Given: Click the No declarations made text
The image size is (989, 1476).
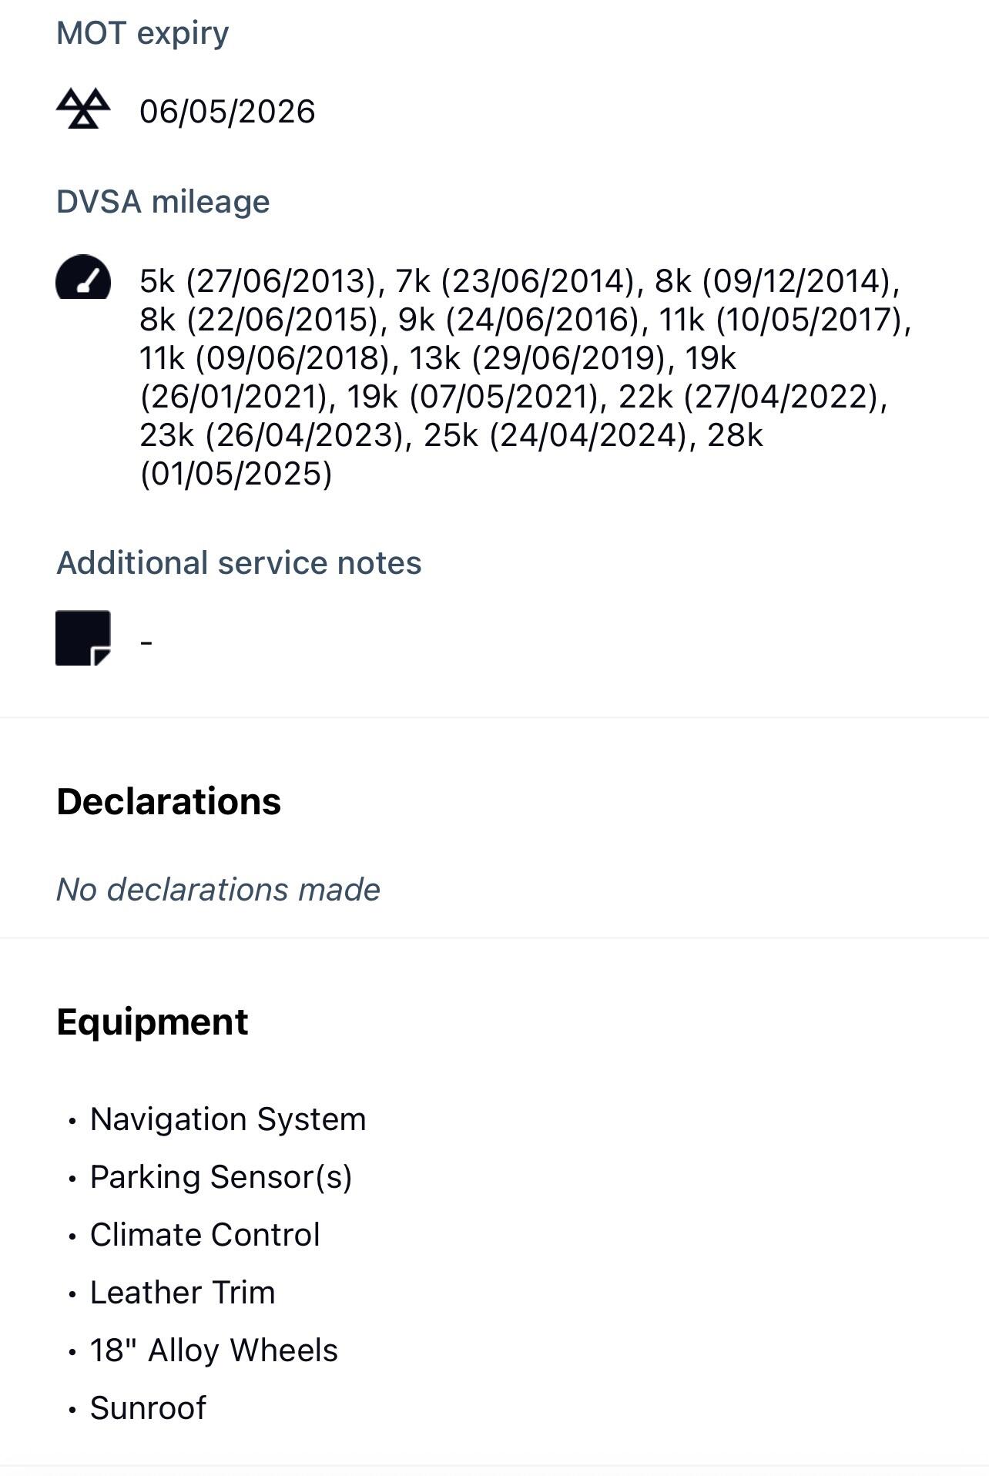Looking at the screenshot, I should click(x=218, y=890).
